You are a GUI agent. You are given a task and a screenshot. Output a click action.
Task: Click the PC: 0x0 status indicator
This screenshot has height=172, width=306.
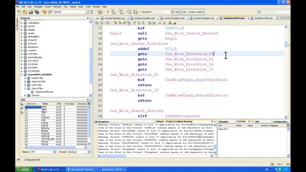(x=175, y=12)
